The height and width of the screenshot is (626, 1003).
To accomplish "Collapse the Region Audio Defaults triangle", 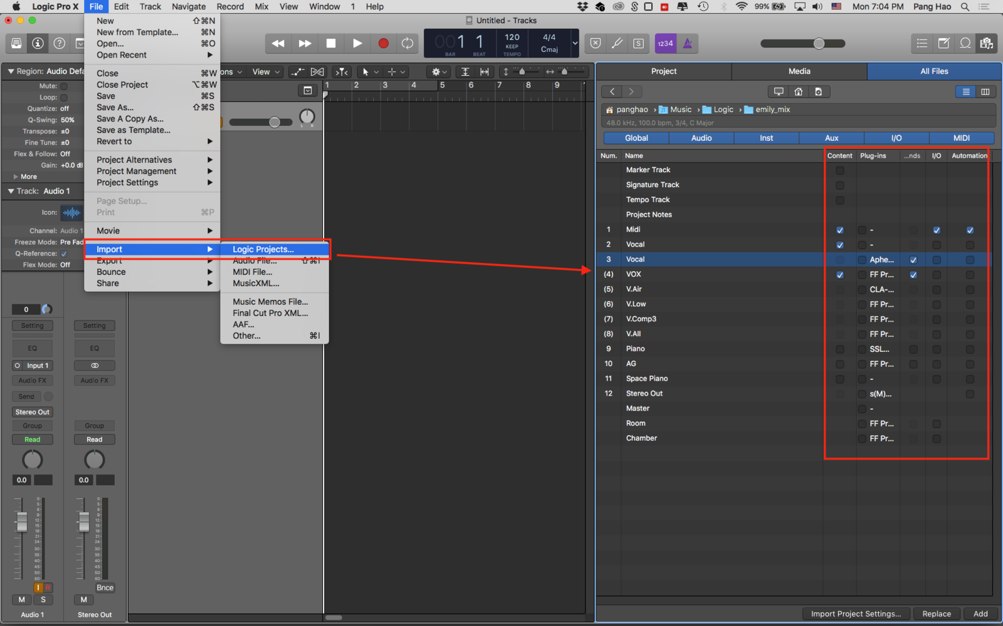I will tap(11, 71).
